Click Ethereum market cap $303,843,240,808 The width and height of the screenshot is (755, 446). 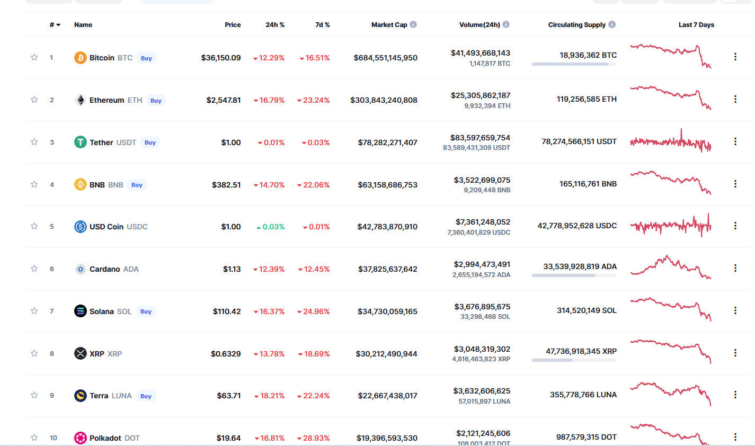tap(384, 100)
